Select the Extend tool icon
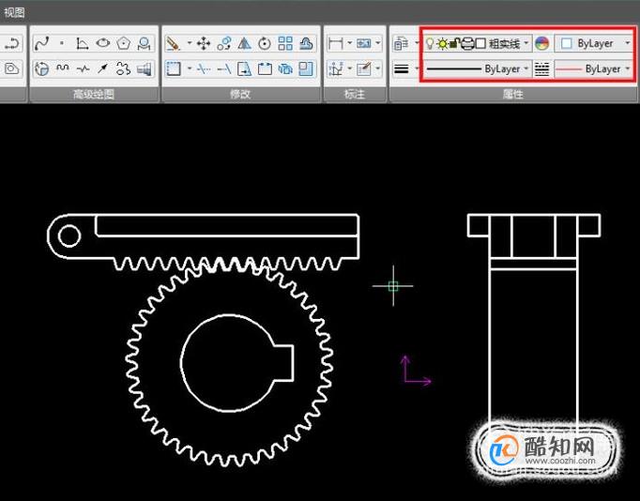 [x=224, y=68]
